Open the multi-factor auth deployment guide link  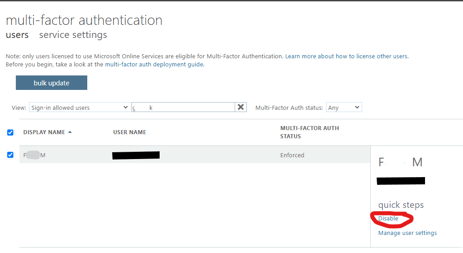154,65
